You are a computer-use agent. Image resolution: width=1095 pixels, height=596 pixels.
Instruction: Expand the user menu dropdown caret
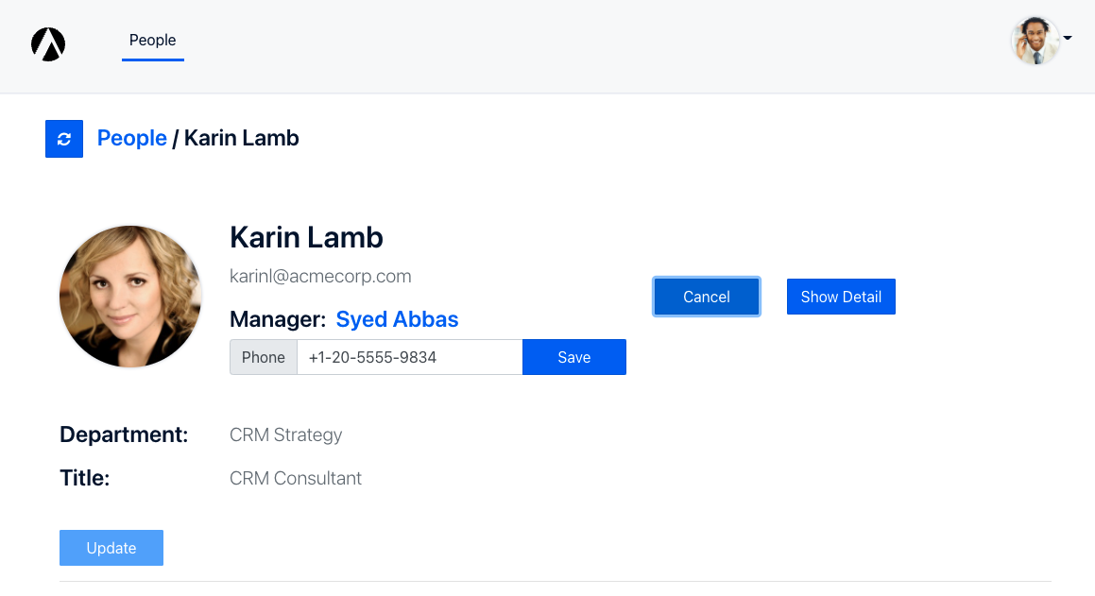coord(1068,39)
